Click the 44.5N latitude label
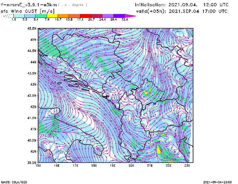Screen dimensions: 238x184 coord(32,51)
